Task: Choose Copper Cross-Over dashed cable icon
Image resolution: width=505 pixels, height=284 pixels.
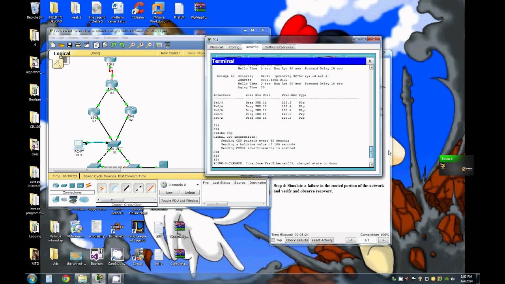Action: [138, 189]
